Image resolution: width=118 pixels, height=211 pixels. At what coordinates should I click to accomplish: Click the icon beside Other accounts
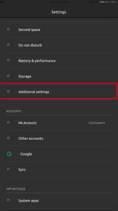8,138
